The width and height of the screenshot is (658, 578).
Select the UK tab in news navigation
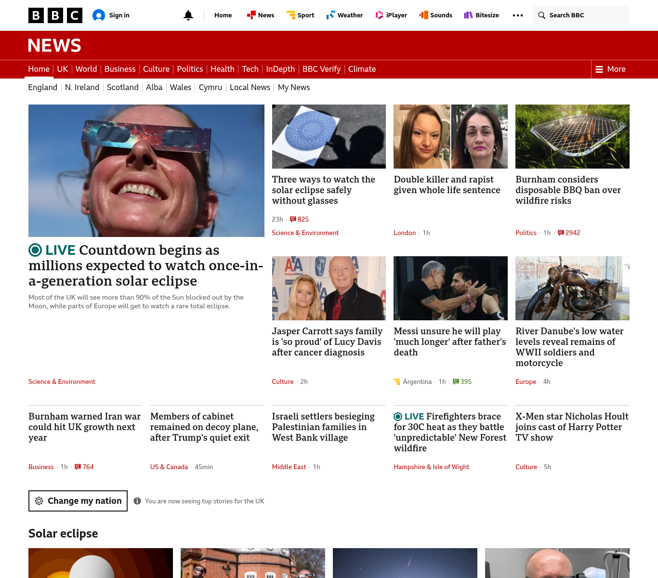[x=63, y=69]
